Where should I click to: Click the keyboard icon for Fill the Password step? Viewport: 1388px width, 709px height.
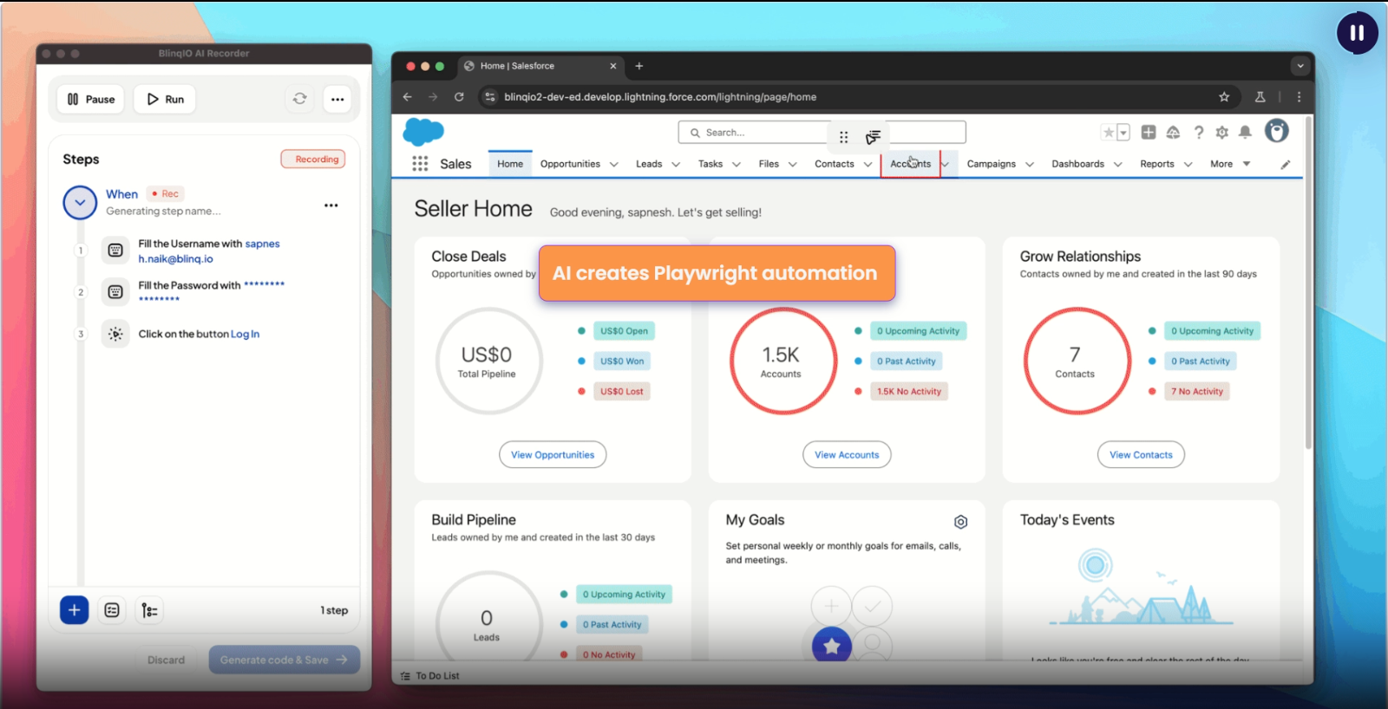tap(115, 292)
